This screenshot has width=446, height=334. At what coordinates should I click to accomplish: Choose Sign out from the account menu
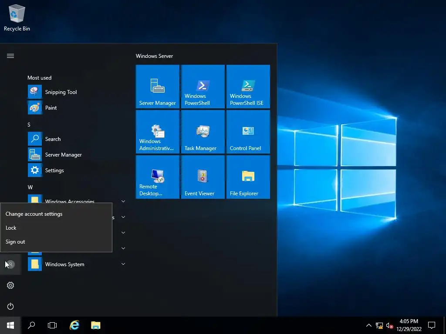[56, 242]
